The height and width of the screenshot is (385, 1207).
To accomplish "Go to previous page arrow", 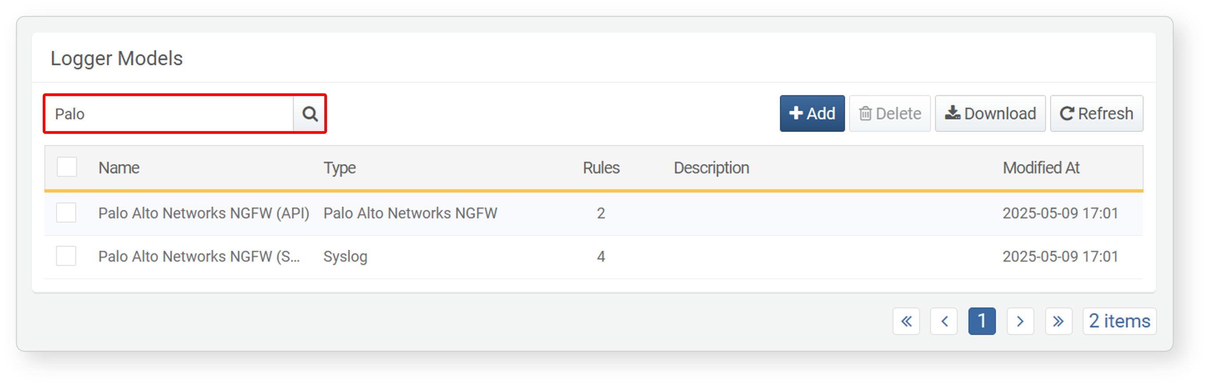I will pos(944,321).
